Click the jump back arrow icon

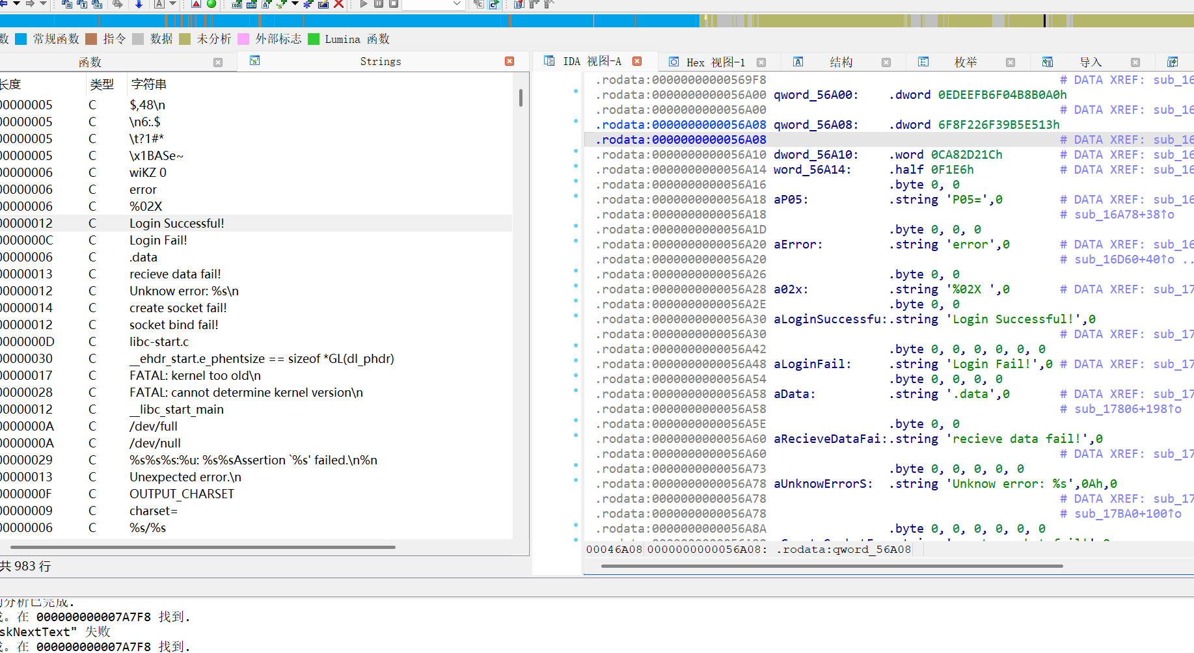tap(3, 3)
